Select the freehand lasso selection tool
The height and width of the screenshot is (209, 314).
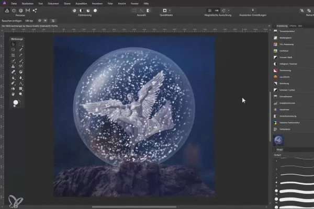pos(13,50)
